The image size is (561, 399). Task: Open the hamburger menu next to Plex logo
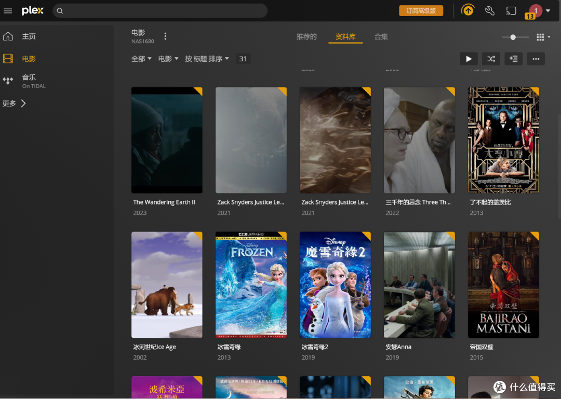pyautogui.click(x=8, y=11)
